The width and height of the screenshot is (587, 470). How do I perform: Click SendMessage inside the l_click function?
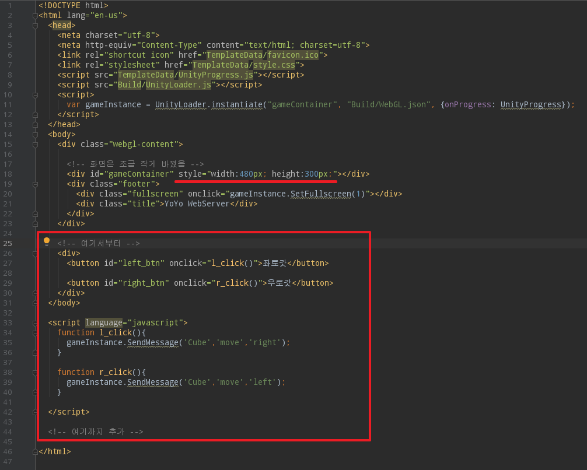point(153,343)
